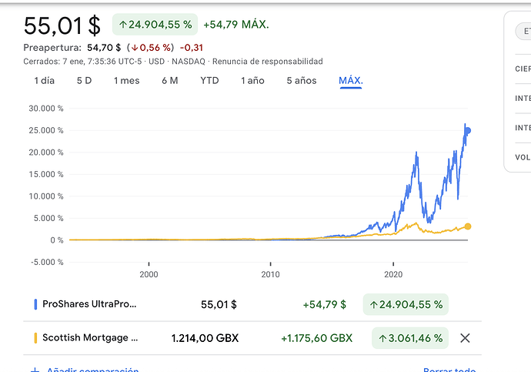Select the 6 M time period

pyautogui.click(x=170, y=81)
